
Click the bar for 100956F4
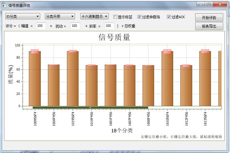click(x=35, y=79)
